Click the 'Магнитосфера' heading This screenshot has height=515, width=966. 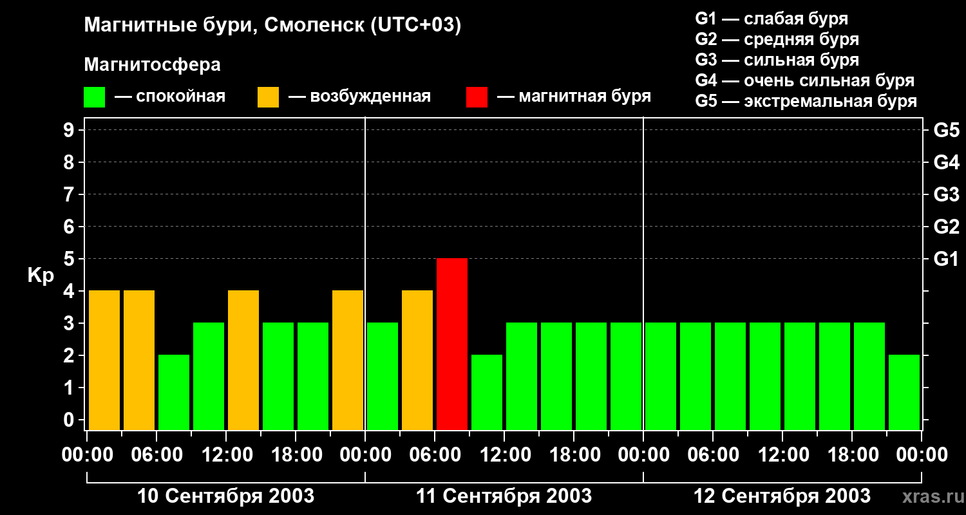point(152,65)
